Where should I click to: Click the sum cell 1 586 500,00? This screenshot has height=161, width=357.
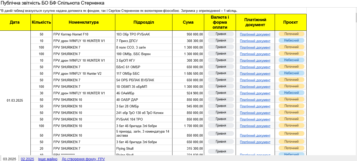pyautogui.click(x=188, y=74)
